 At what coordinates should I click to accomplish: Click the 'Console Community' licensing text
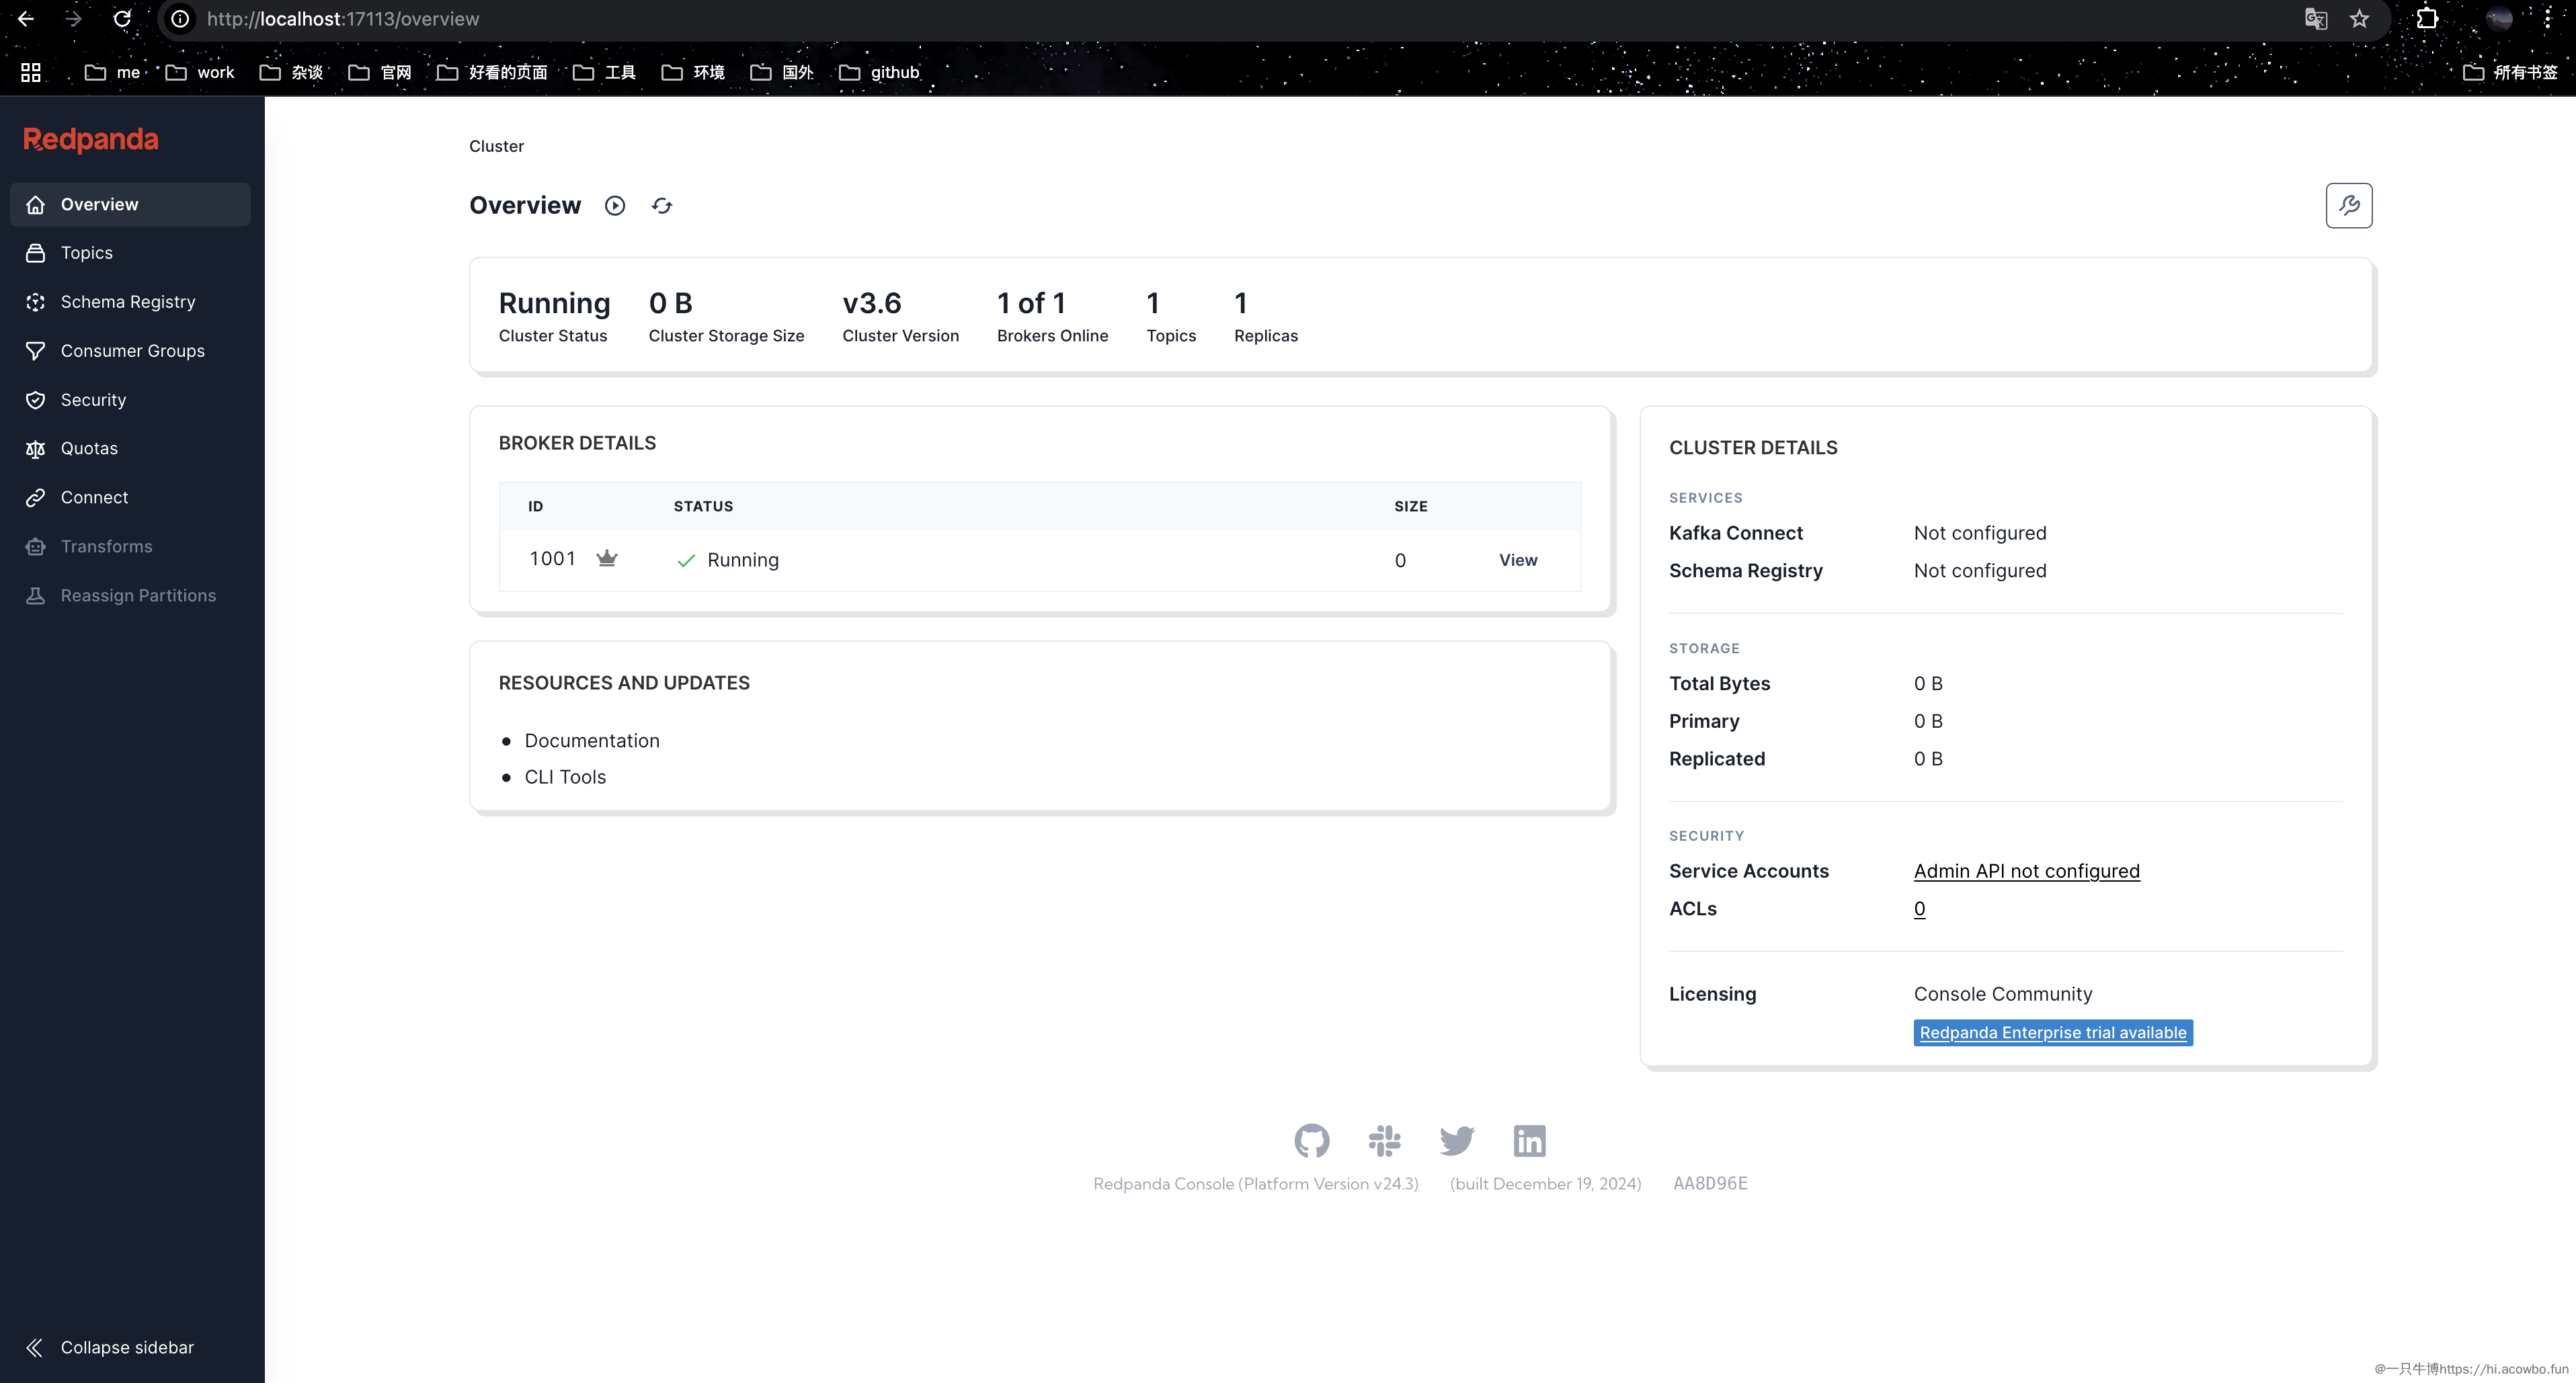pyautogui.click(x=2002, y=994)
